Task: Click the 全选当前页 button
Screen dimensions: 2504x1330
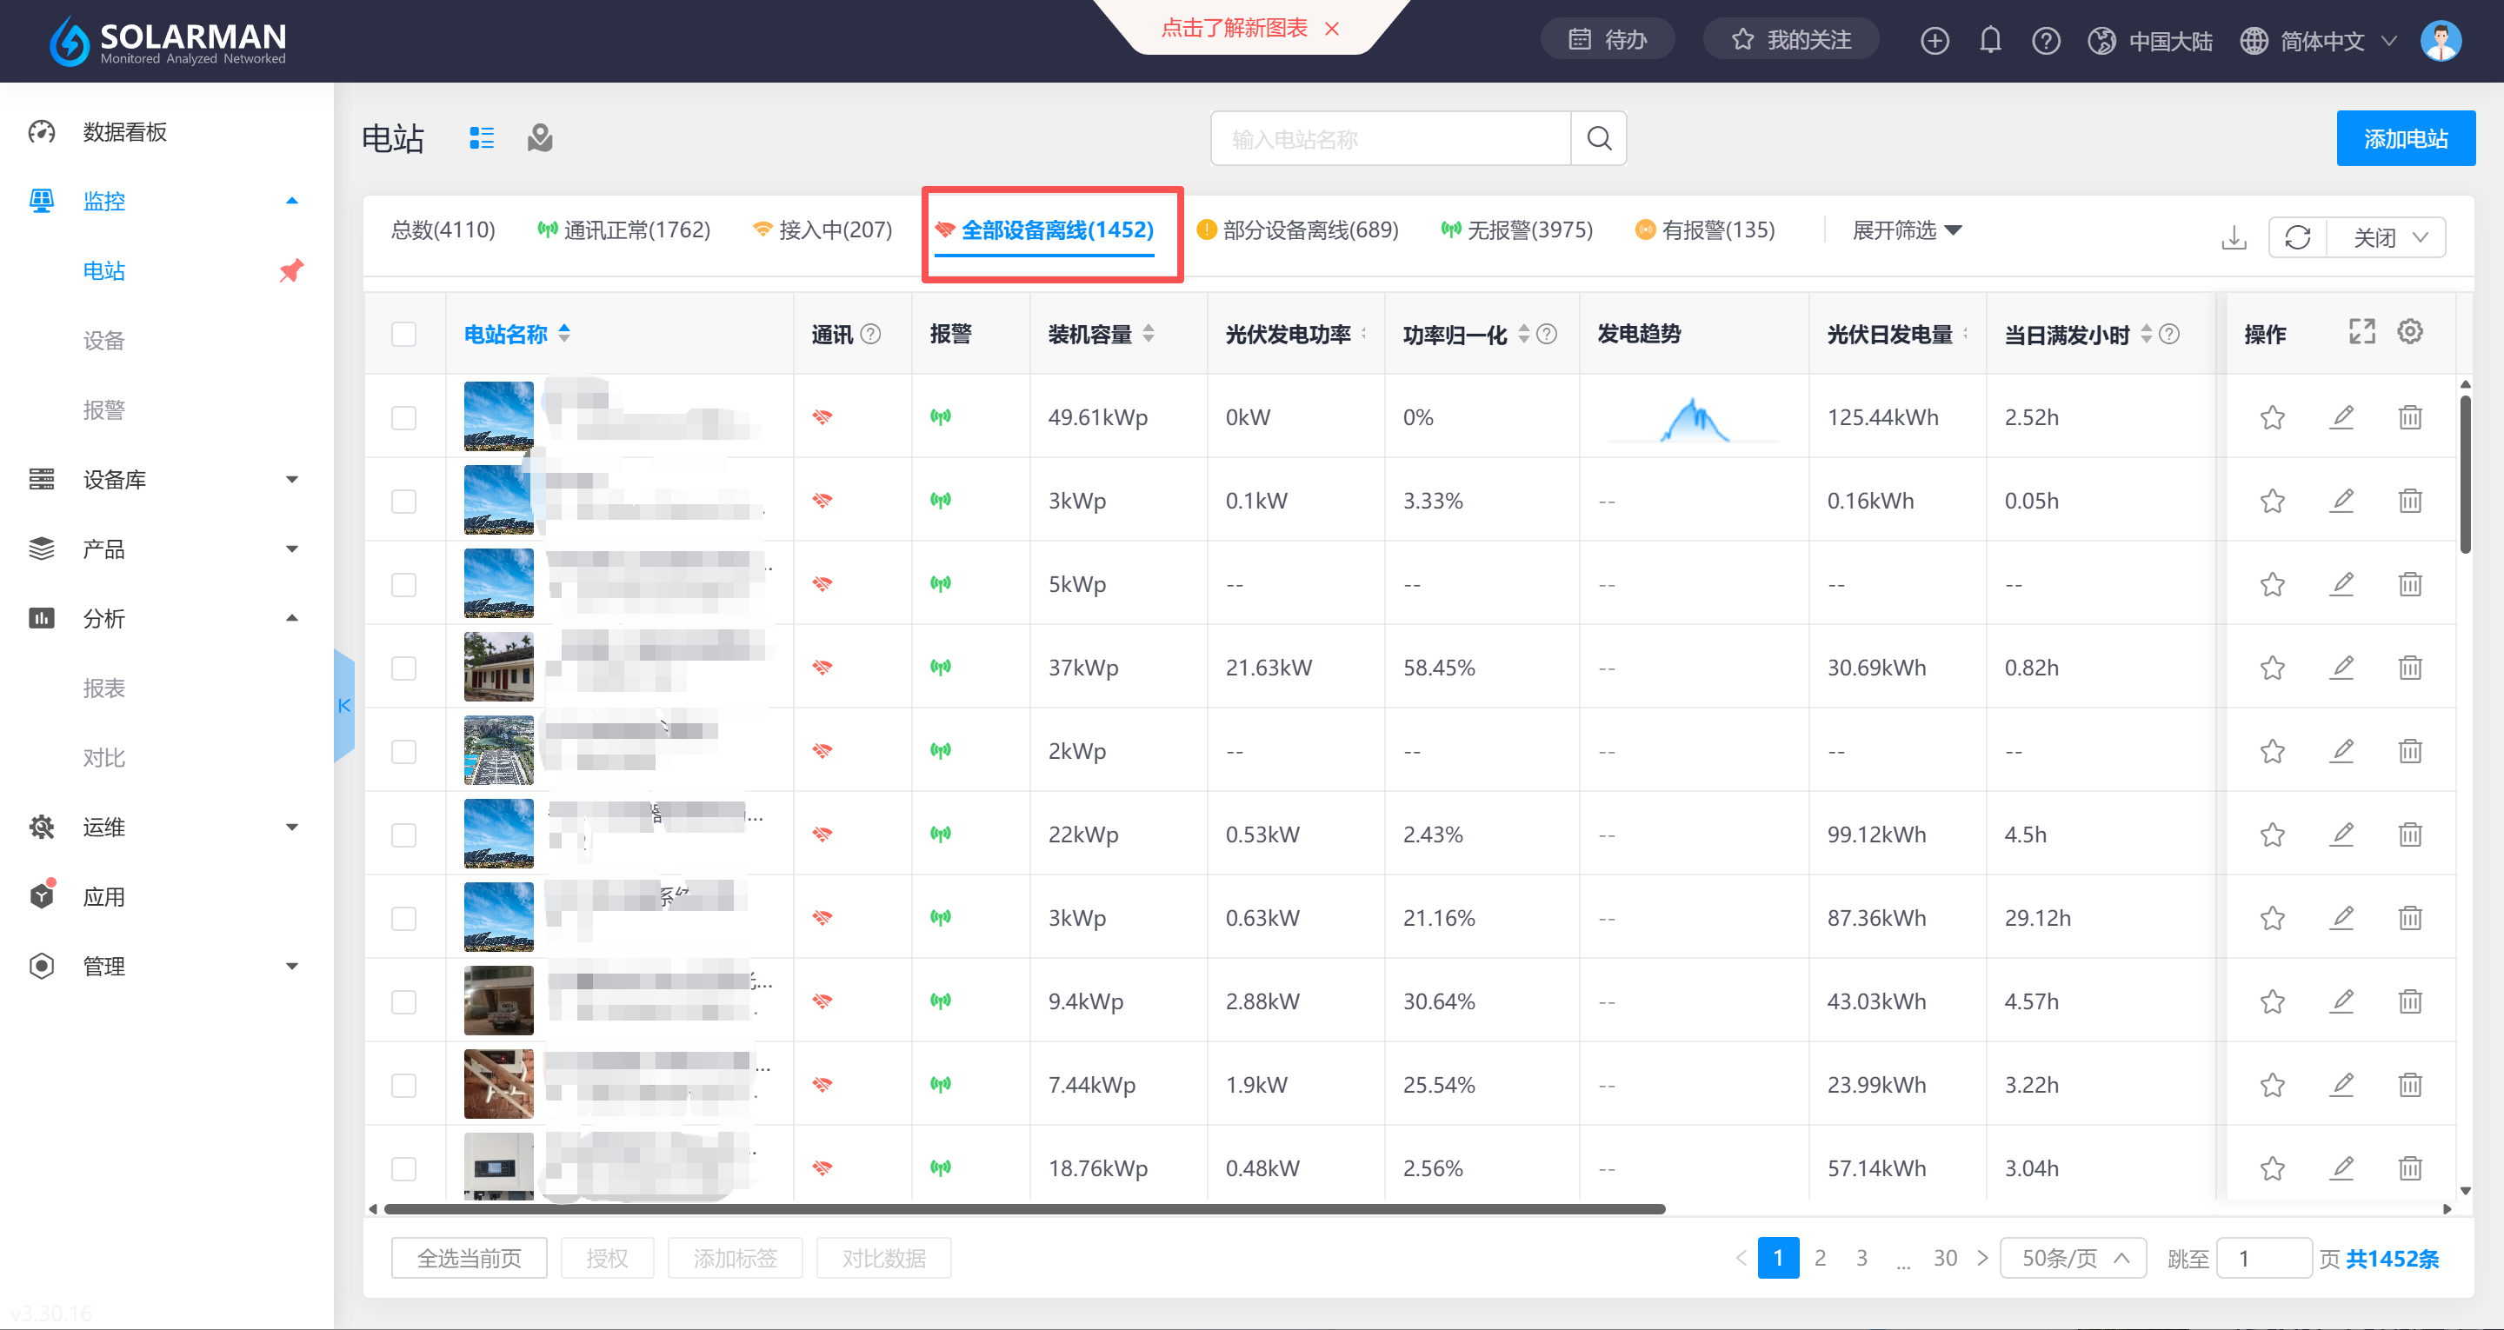Action: click(x=469, y=1258)
